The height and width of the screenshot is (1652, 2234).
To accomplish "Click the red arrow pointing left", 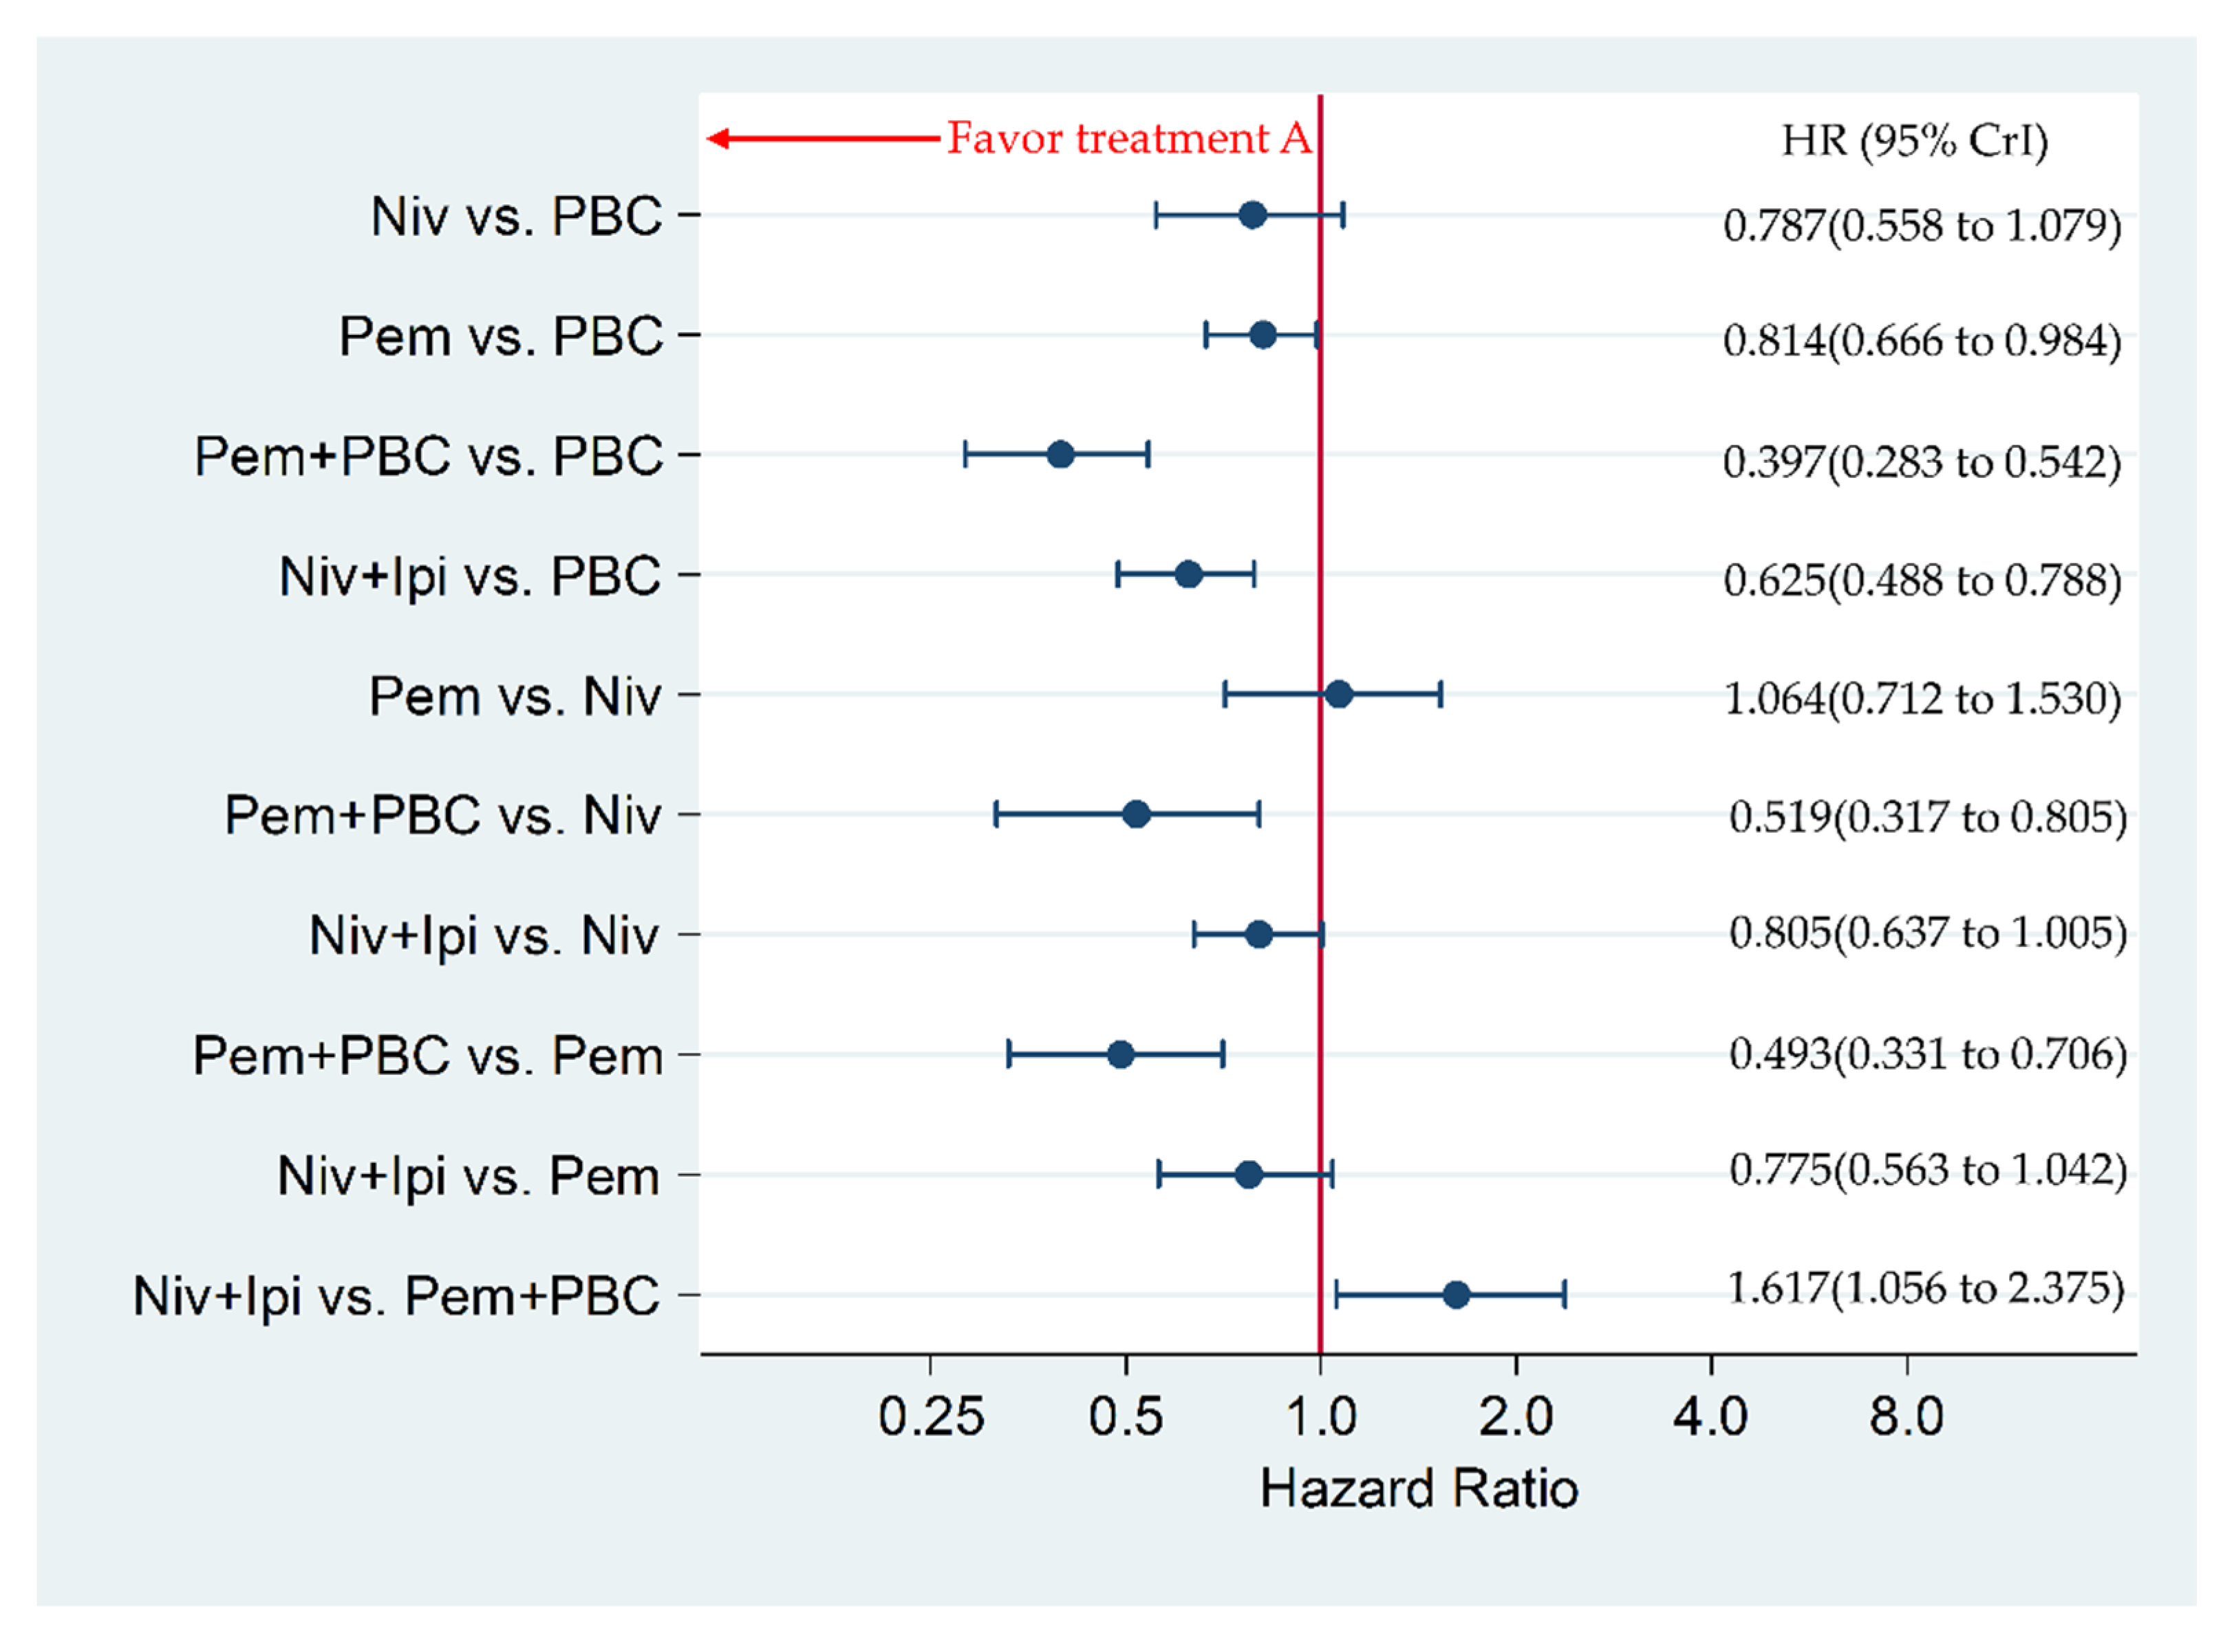I will point(820,138).
